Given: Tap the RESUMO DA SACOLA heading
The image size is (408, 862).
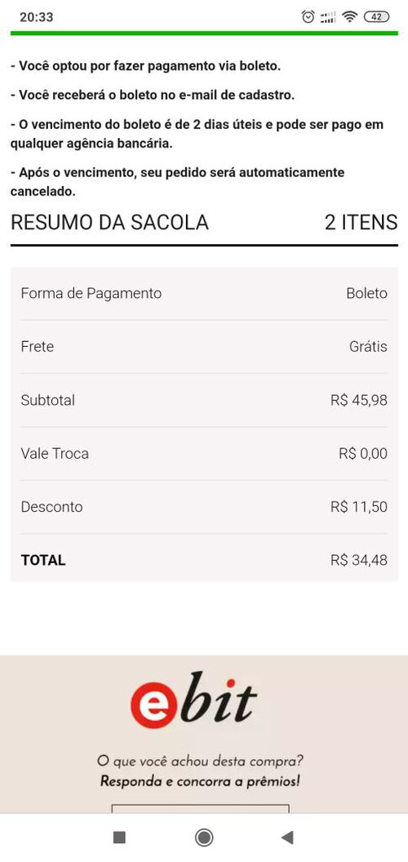Looking at the screenshot, I should [x=109, y=223].
